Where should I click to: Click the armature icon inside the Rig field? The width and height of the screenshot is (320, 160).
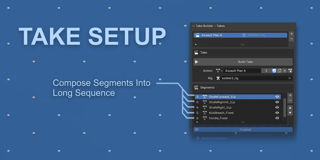(x=218, y=78)
